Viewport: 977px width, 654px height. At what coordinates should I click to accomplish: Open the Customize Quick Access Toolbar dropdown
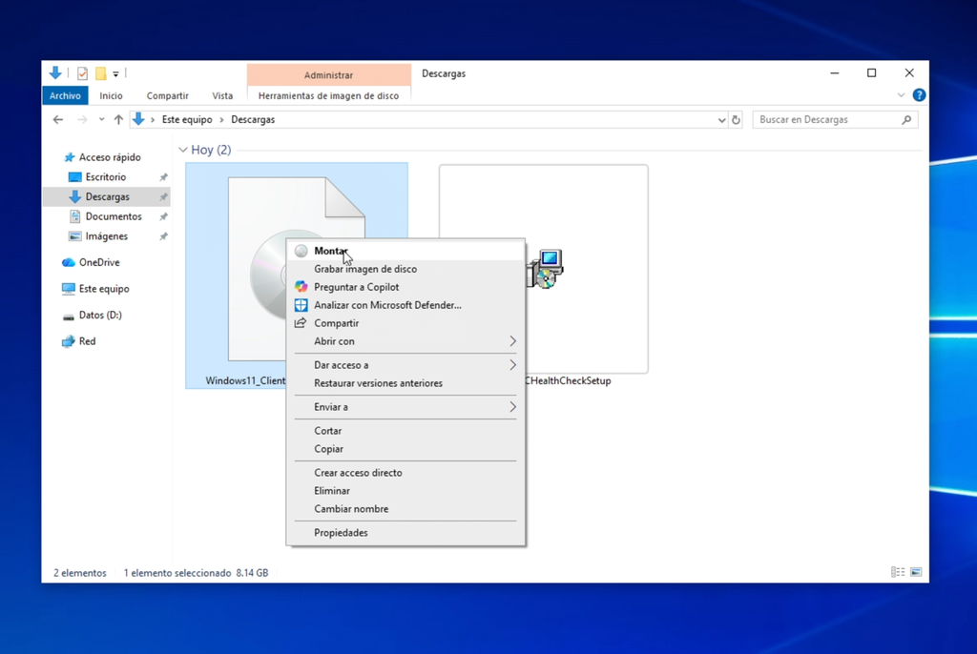tap(115, 74)
